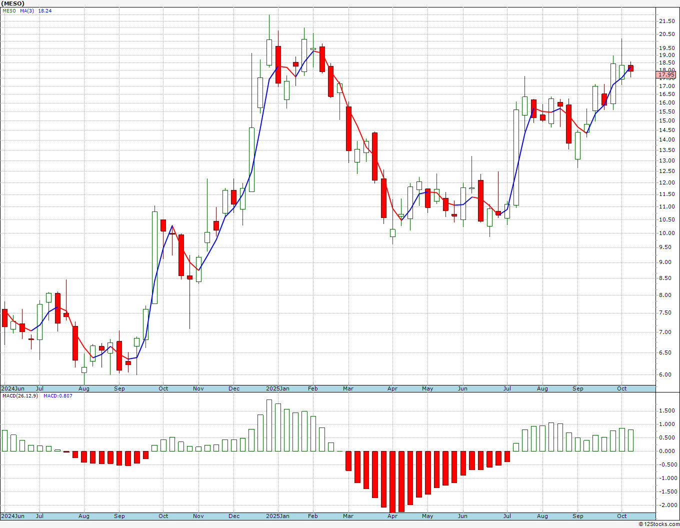
Task: Click the 16.00 price axis label
Action: click(x=666, y=102)
